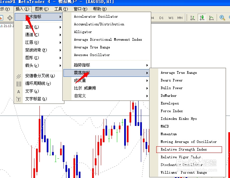Select Awesome Oscillator indicator
The width and height of the screenshot is (230, 178).
tap(106, 55)
